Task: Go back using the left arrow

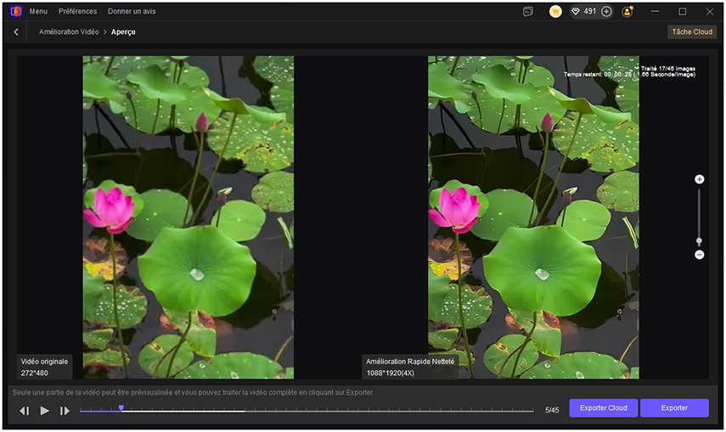Action: point(16,32)
